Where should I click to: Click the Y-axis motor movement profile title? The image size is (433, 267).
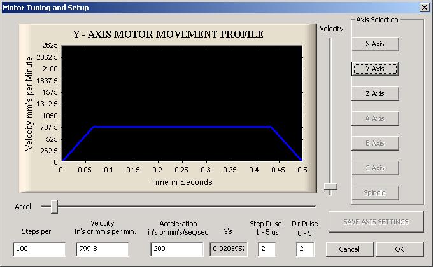168,34
